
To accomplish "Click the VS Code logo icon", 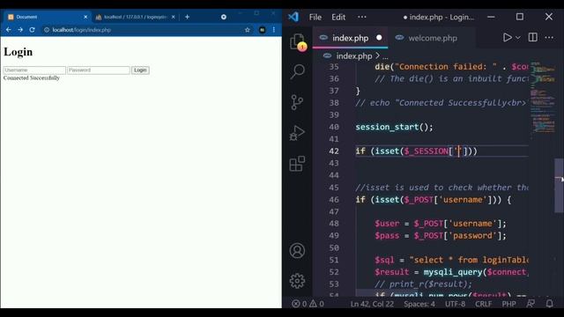I will pos(293,17).
